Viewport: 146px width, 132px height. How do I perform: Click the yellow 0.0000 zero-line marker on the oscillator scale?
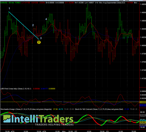[x=143, y=102]
